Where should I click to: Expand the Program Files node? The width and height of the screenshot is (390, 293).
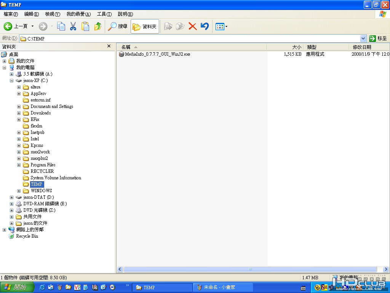[x=19, y=165]
